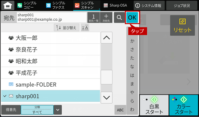Select 奈良花子 group entry
The height and width of the screenshot is (117, 199).
pyautogui.click(x=50, y=49)
